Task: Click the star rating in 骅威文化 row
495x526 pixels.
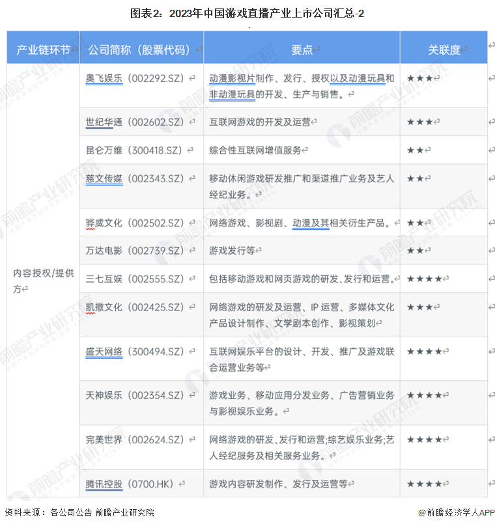Action: point(416,223)
